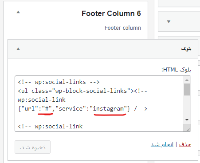Click inside the بلوک HTML textarea
This screenshot has width=200, height=163.
coord(99,103)
